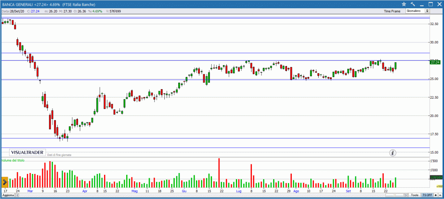This screenshot has height=199, width=444.
Task: Click the scrollbar left arrow next to Aggiorna
Action: click(x=16, y=196)
